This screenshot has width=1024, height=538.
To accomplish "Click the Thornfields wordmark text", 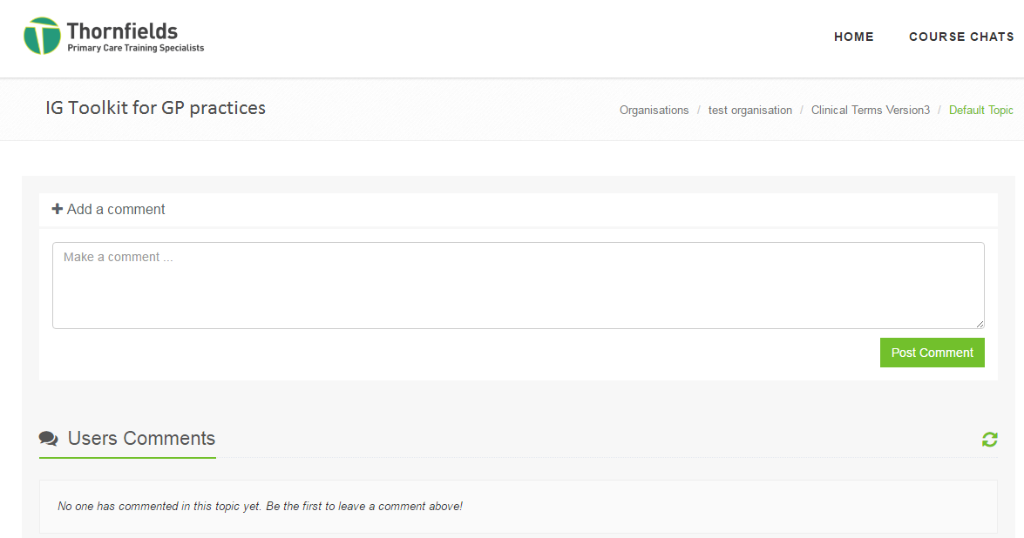I will click(122, 31).
